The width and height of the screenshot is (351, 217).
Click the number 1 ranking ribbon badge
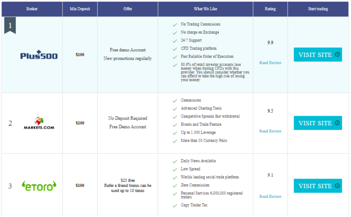pyautogui.click(x=10, y=26)
